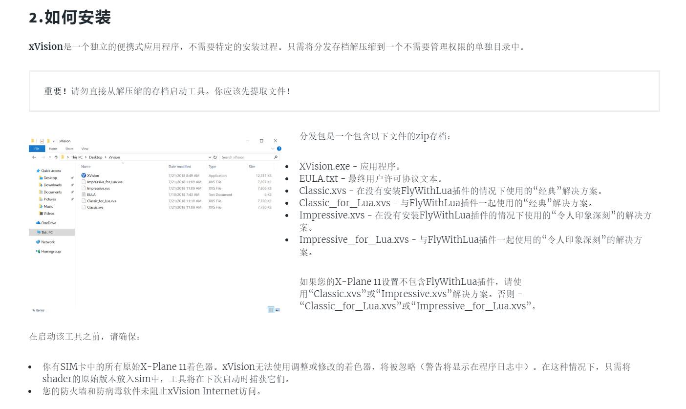Open Music in the navigation pane
This screenshot has height=409, width=686.
[46, 206]
